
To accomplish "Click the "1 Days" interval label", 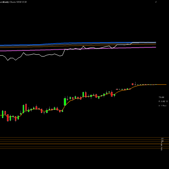I will tap(164, 106).
